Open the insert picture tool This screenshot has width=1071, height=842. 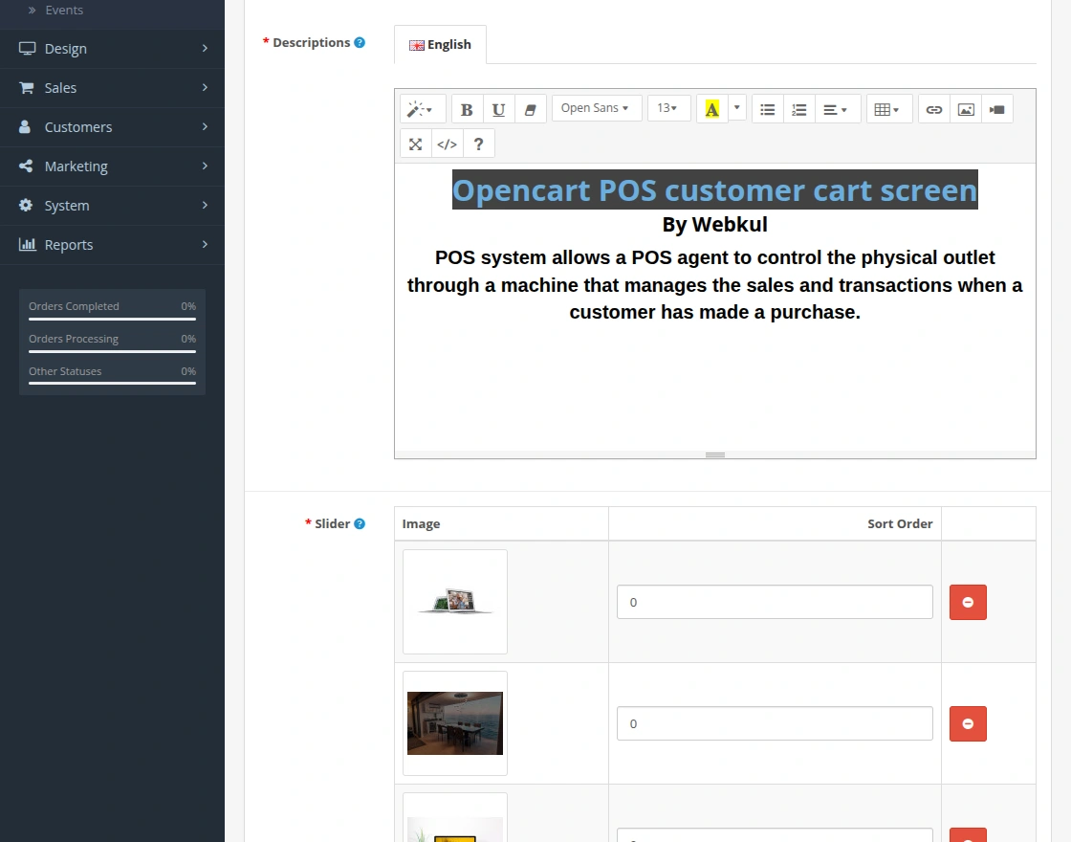pyautogui.click(x=966, y=108)
